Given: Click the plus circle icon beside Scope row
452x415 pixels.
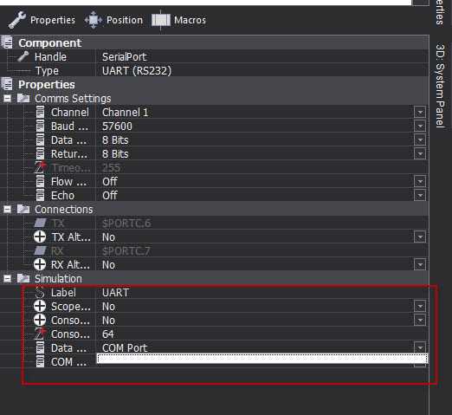Looking at the screenshot, I should click(40, 306).
